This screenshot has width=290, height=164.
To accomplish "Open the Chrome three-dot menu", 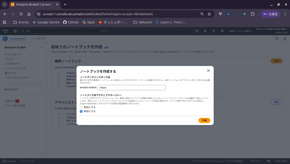I will pyautogui.click(x=285, y=14).
